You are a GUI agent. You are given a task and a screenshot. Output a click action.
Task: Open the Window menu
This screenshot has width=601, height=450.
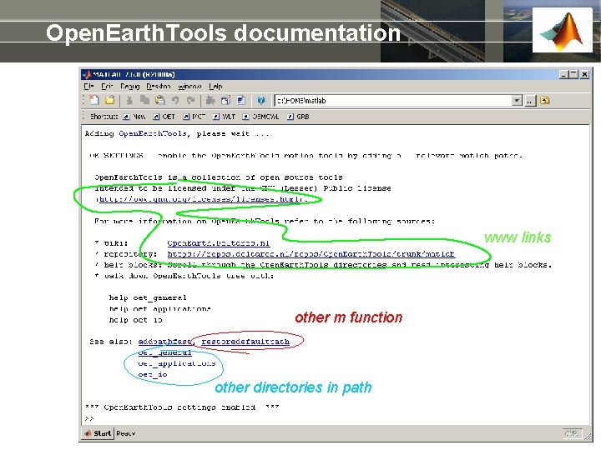pyautogui.click(x=189, y=87)
